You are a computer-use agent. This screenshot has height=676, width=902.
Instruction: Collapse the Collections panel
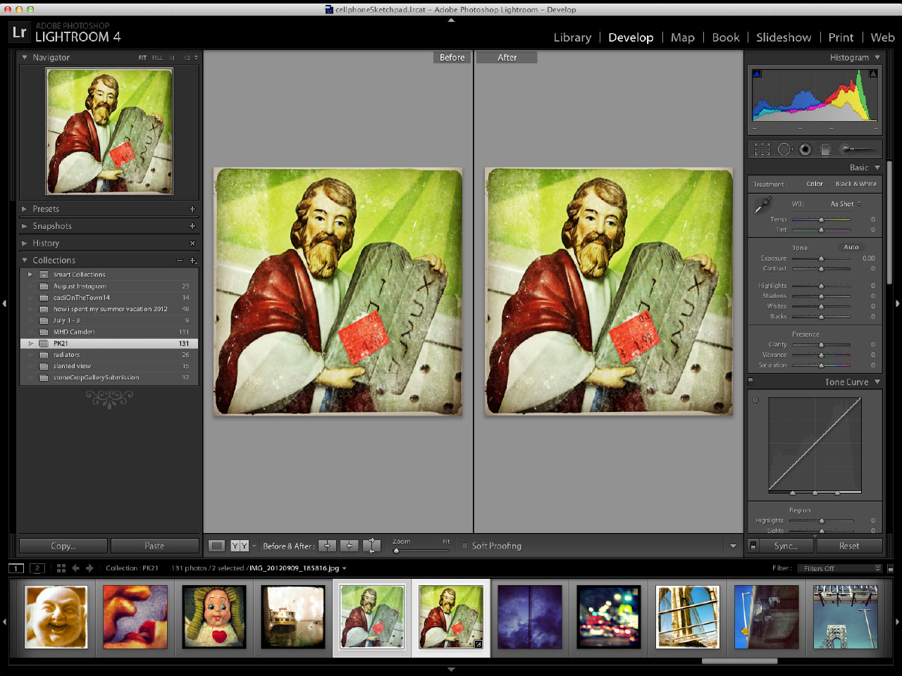point(25,261)
